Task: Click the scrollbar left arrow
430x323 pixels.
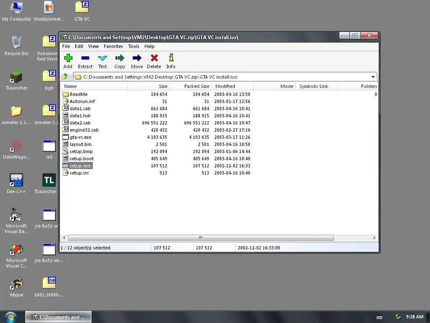Action: [x=64, y=238]
